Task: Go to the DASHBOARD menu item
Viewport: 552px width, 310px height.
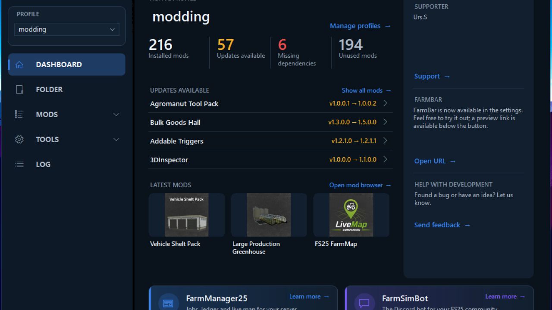Action: (x=67, y=65)
